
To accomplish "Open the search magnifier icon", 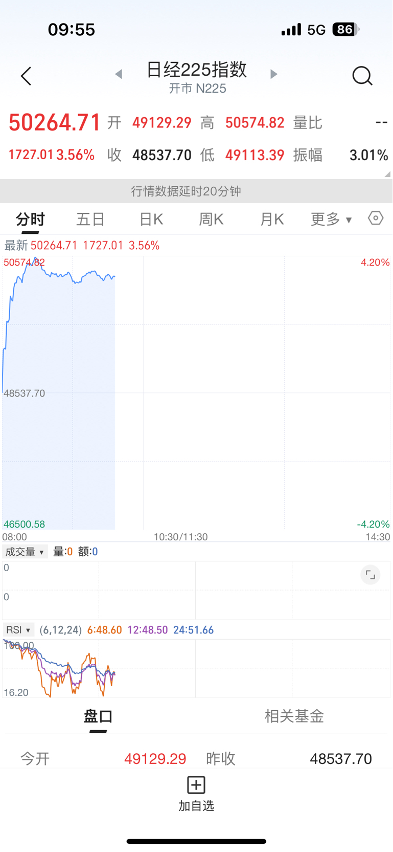I will pyautogui.click(x=362, y=76).
